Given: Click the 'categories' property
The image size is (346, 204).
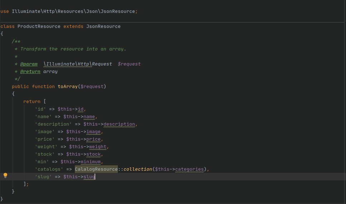Looking at the screenshot, I should [189, 169].
